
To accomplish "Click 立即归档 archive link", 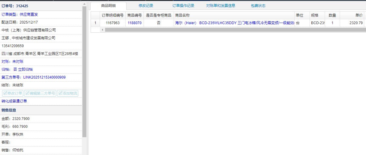I will [x=25, y=69].
